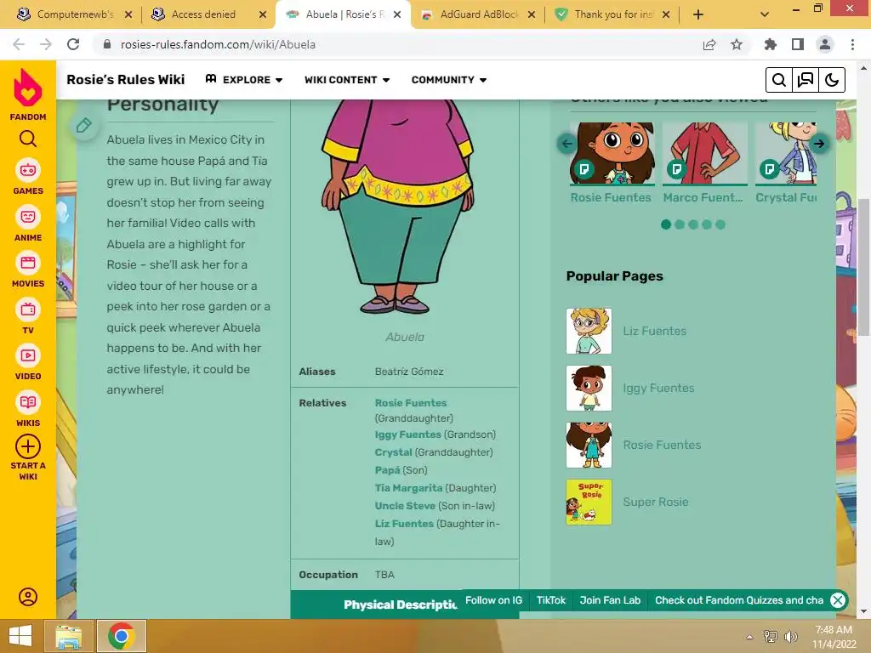The width and height of the screenshot is (871, 653).
Task: Open the Papá relative link
Action: 387,470
